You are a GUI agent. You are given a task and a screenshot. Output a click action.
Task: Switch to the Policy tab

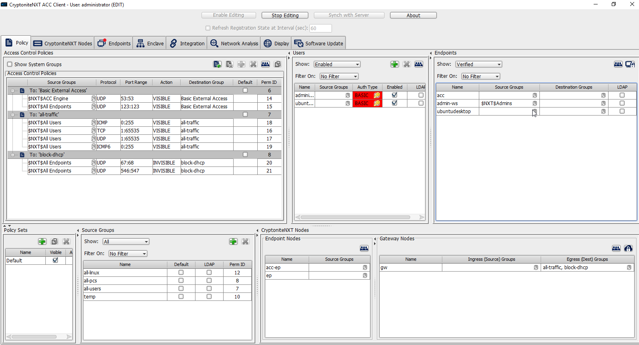[16, 43]
